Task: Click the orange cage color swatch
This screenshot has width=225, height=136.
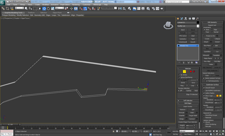Action: [217, 96]
